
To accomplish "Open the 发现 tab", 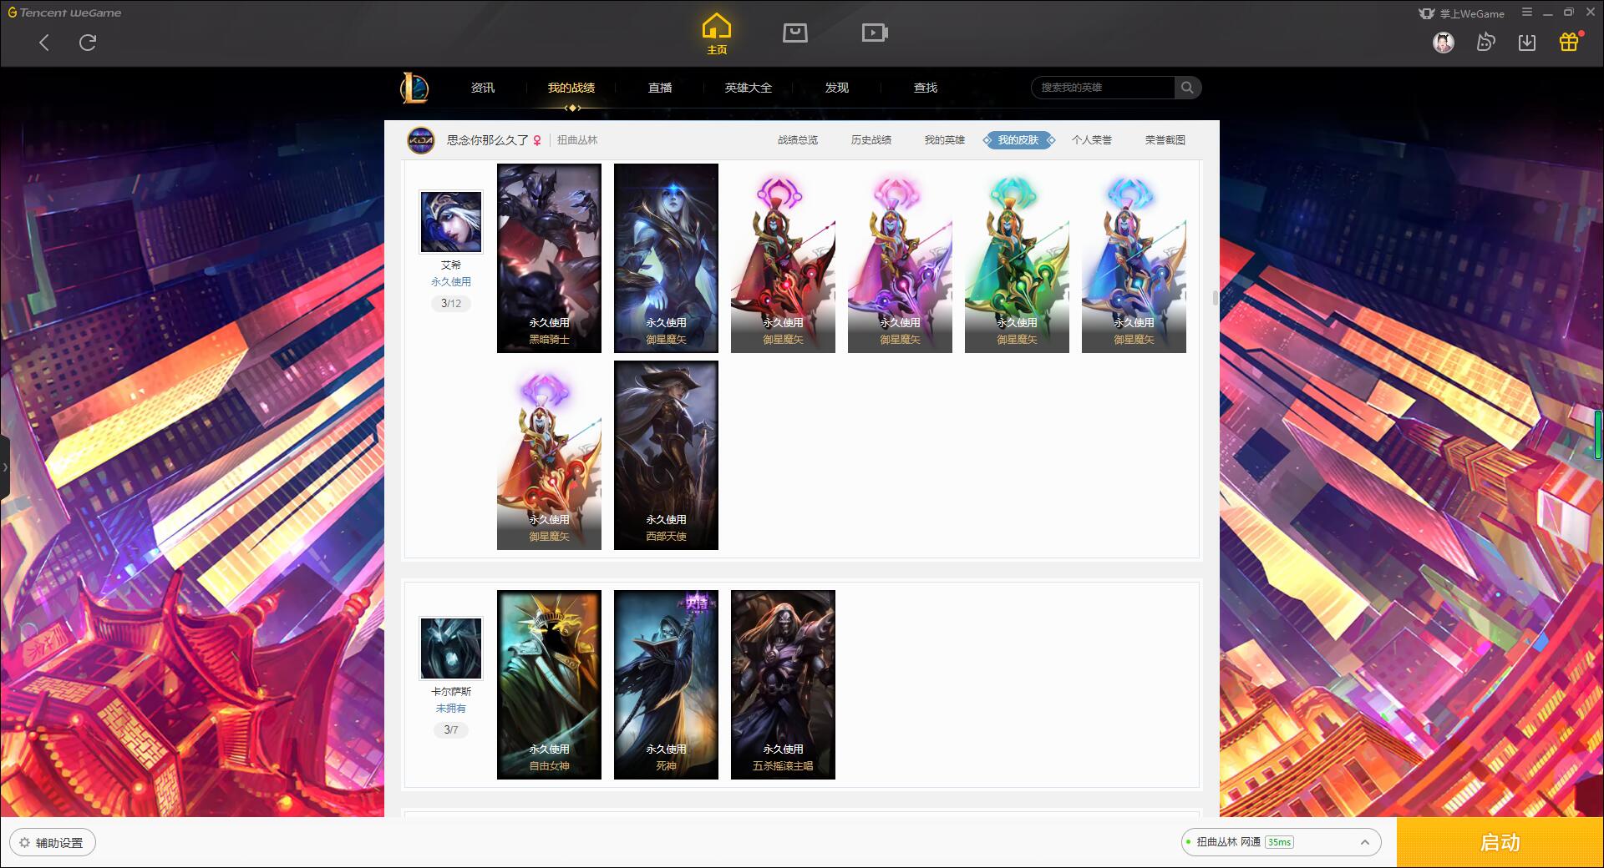I will click(837, 88).
